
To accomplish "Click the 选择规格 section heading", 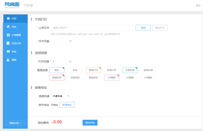I will tap(41, 53).
